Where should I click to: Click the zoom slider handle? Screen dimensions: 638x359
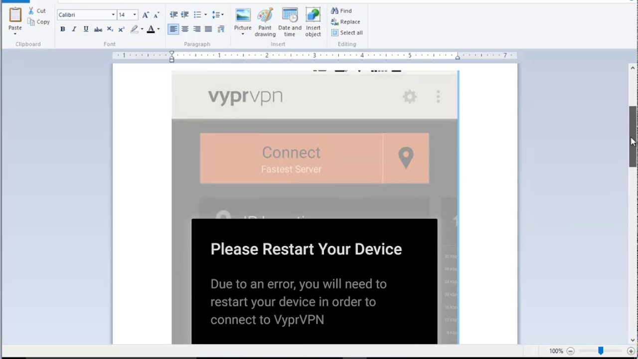coord(601,351)
